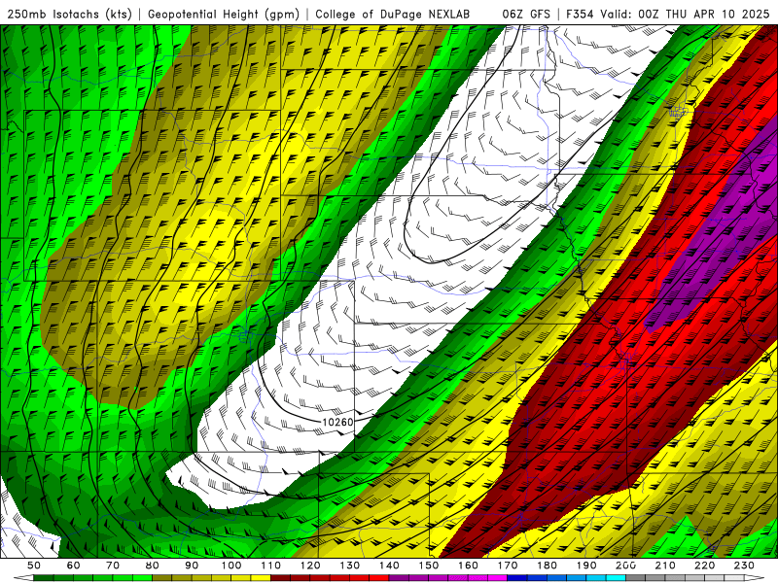Image resolution: width=778 pixels, height=583 pixels.
Task: Click the 180 value on the legend
Action: 547,566
